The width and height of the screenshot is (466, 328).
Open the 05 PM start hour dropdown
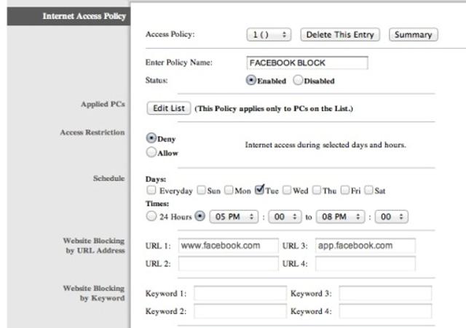pos(233,217)
